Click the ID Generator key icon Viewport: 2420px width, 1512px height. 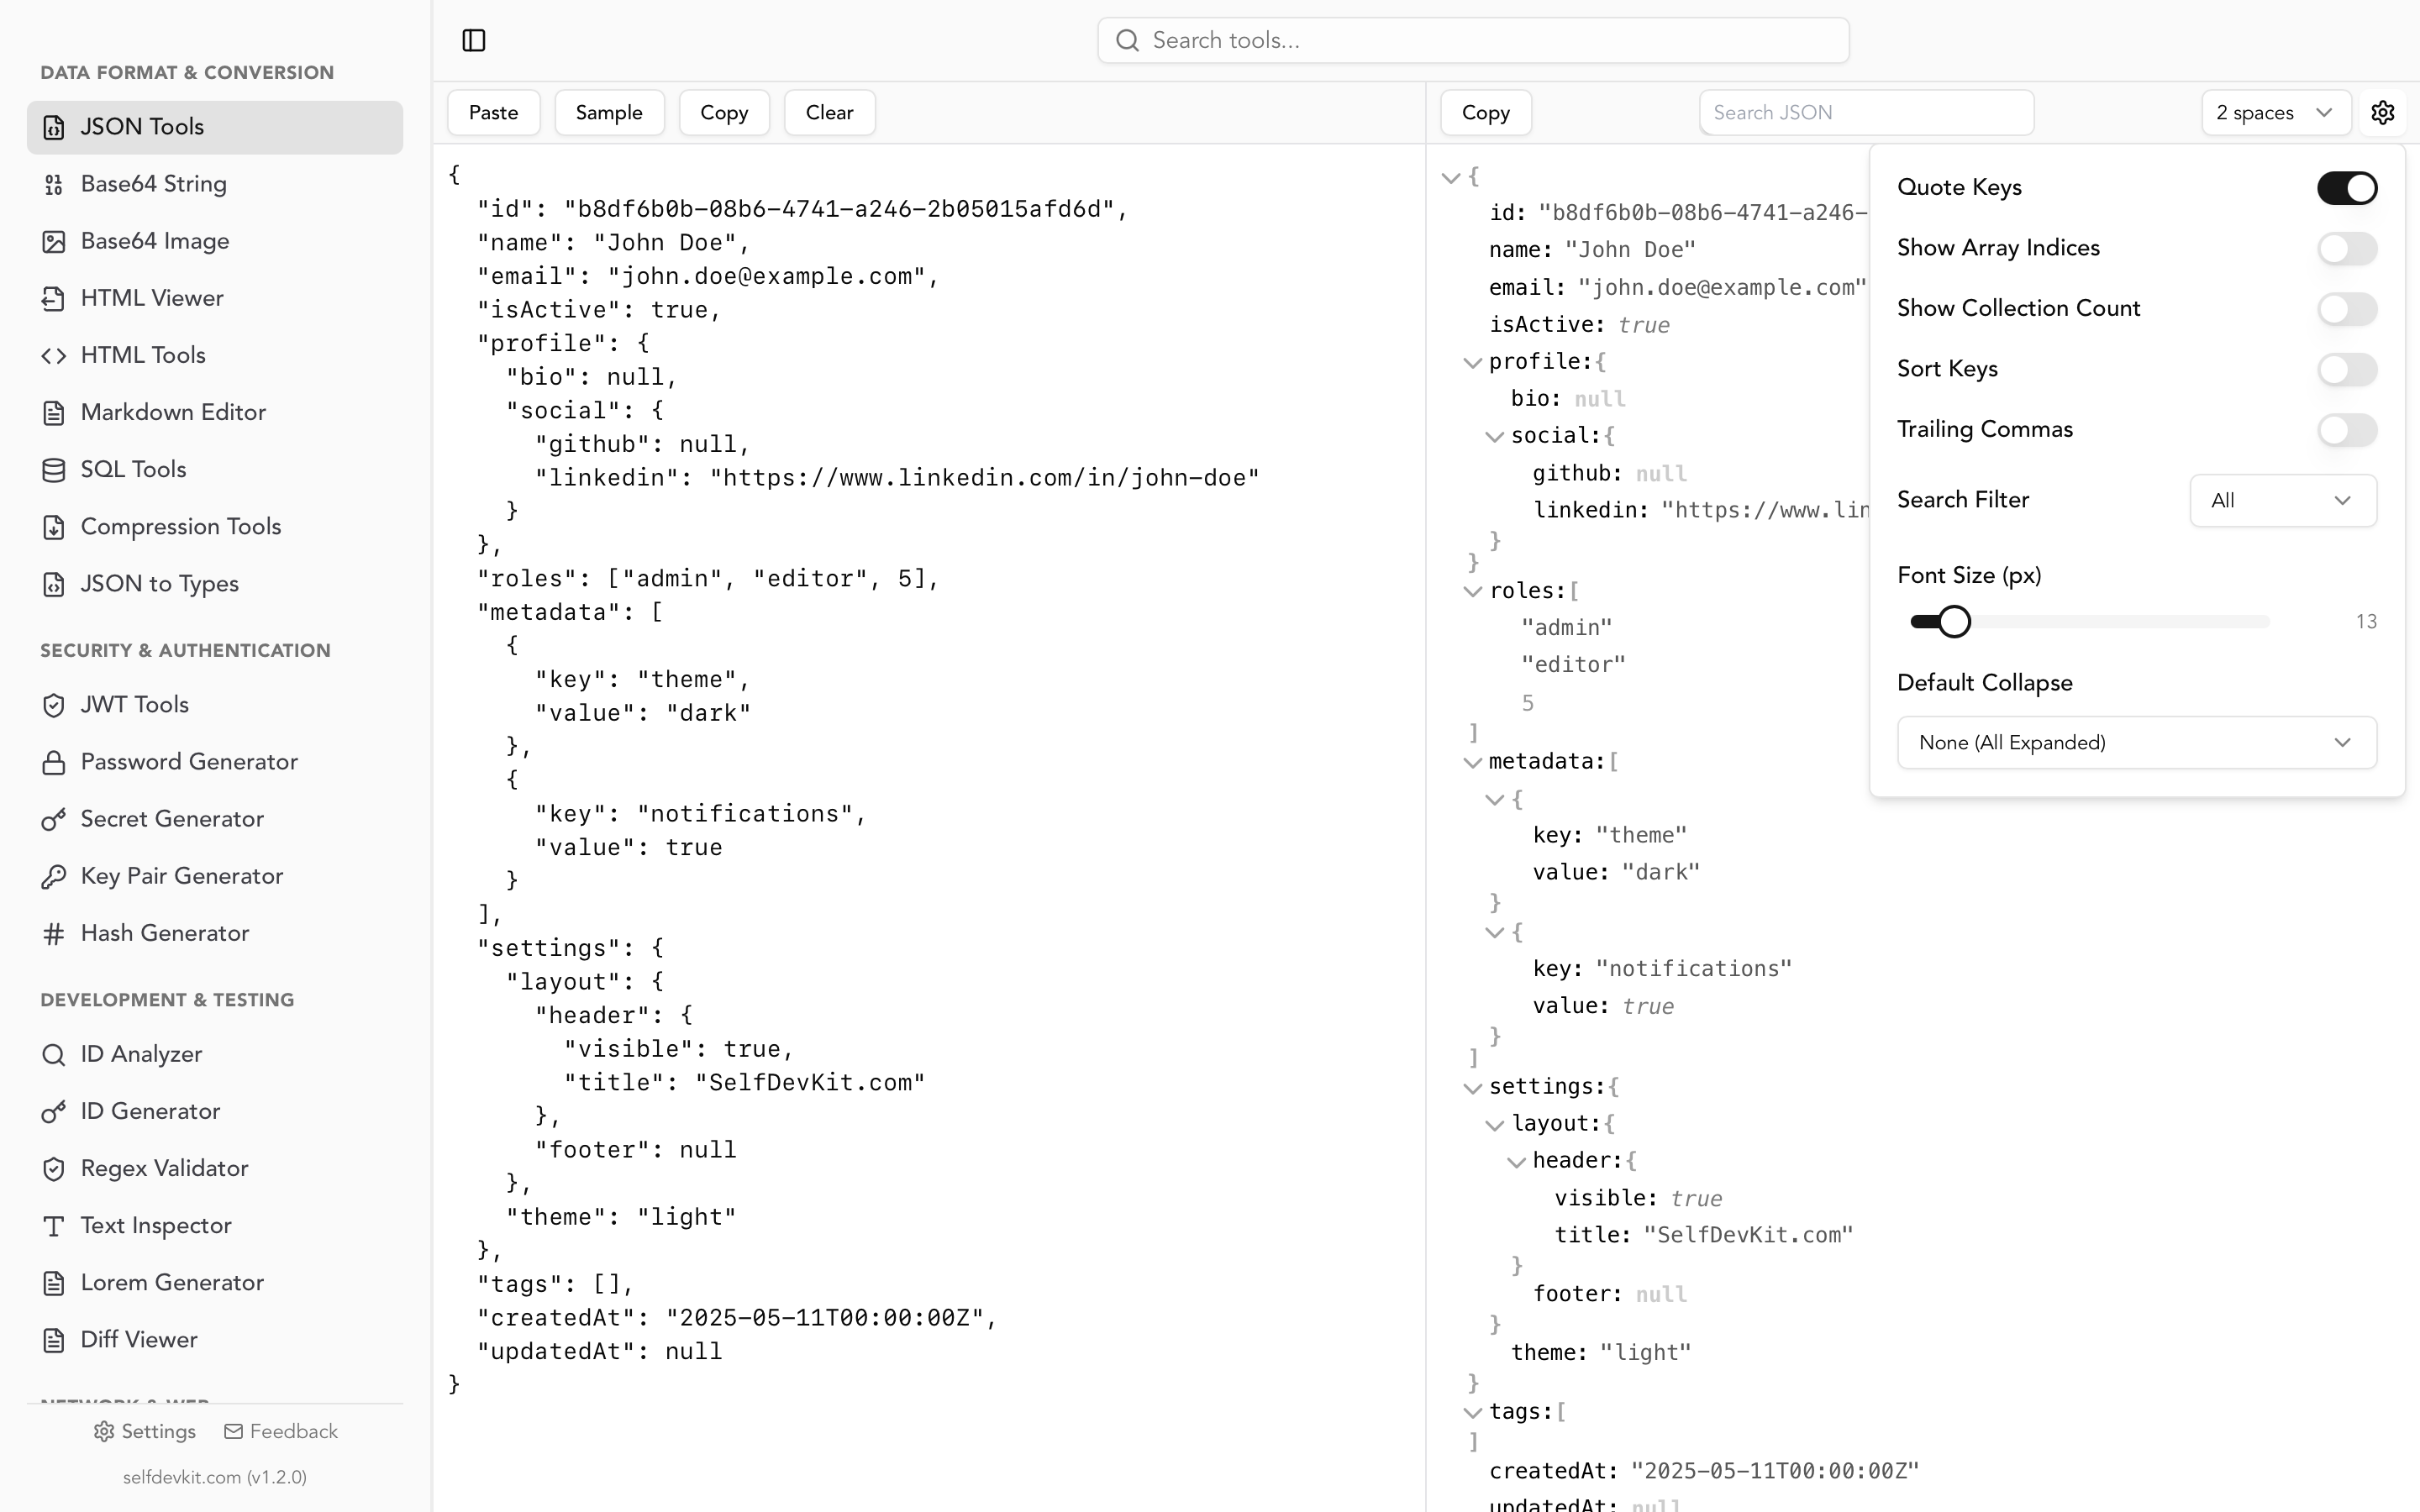tap(54, 1111)
